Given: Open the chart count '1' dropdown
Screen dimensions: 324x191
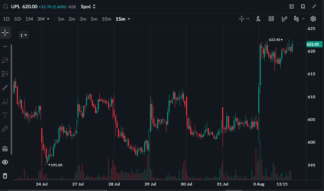Looking at the screenshot, I should click(x=23, y=35).
